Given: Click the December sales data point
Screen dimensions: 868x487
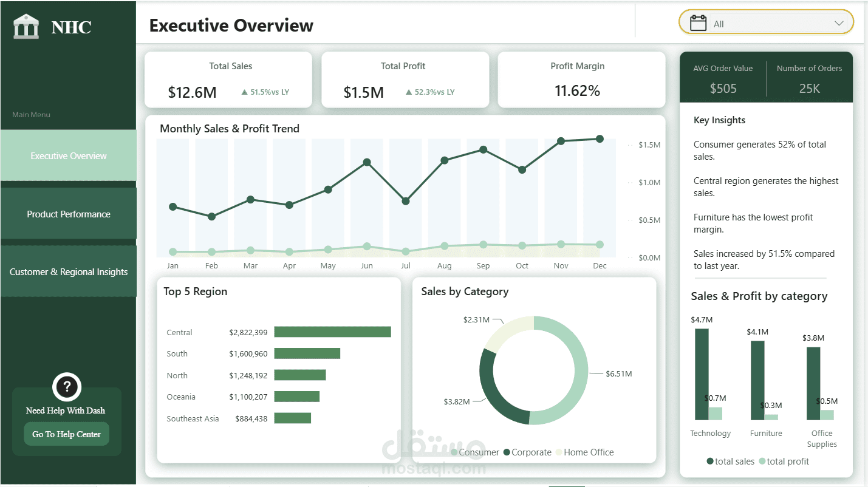Looking at the screenshot, I should pyautogui.click(x=600, y=139).
